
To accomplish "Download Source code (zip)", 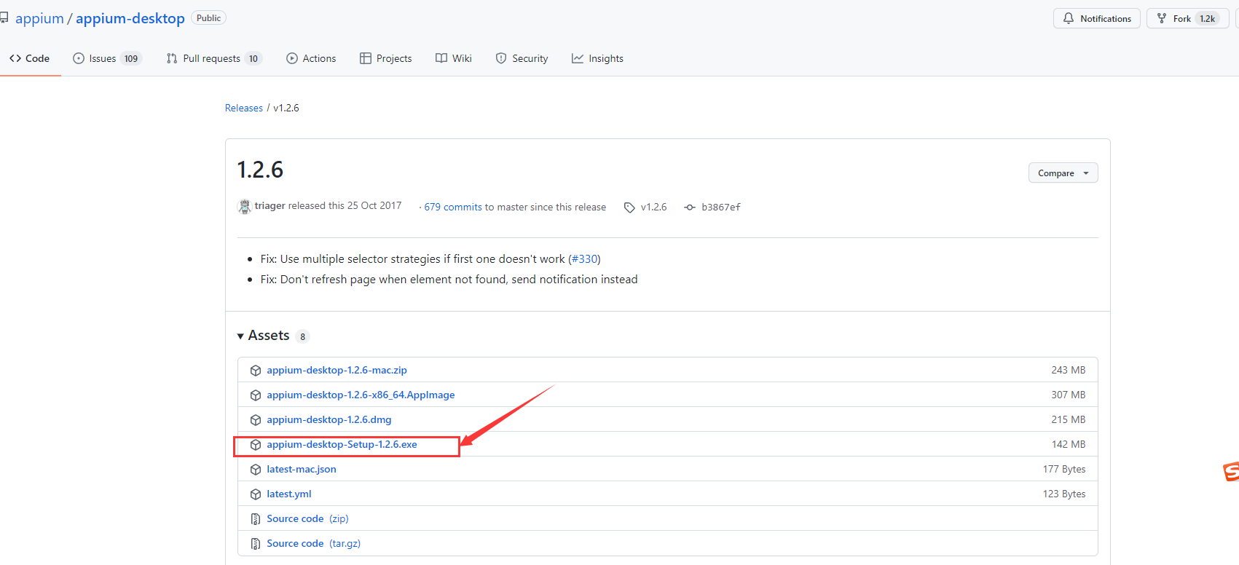I will 307,518.
